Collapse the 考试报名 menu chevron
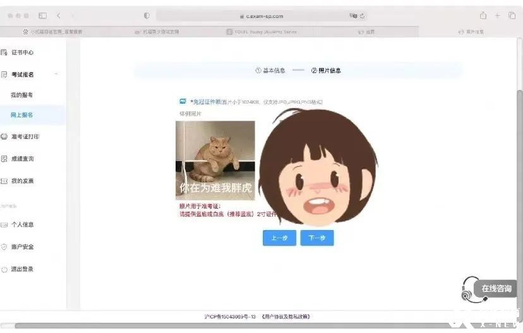Image resolution: width=523 pixels, height=333 pixels. [x=56, y=74]
